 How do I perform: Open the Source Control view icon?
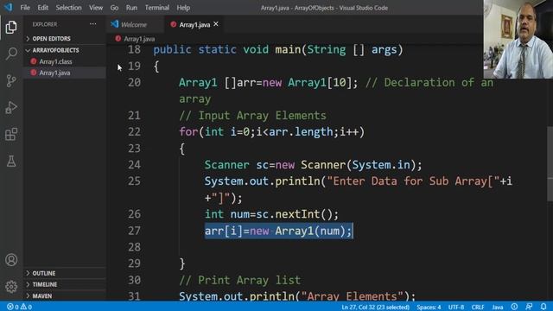pyautogui.click(x=11, y=81)
